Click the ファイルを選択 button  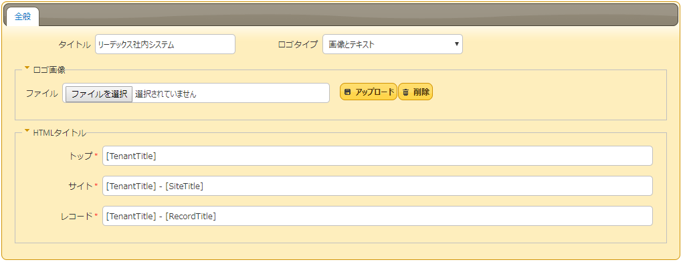click(99, 94)
